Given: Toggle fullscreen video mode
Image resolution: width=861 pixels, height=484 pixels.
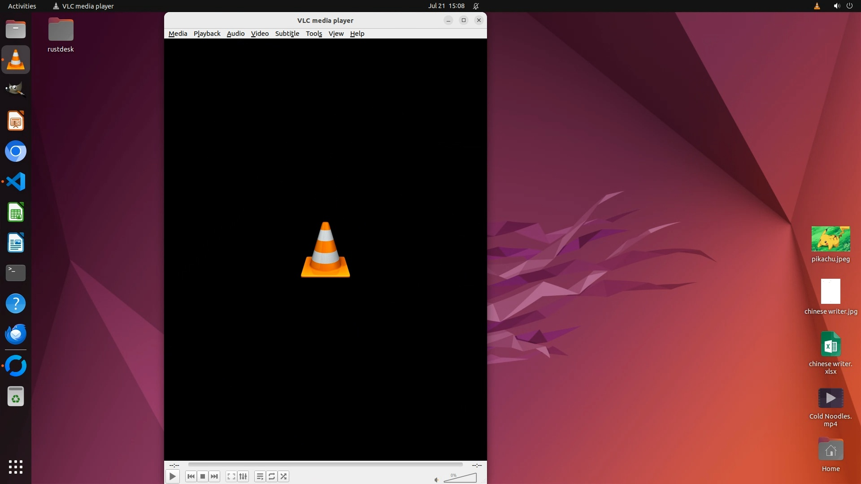Looking at the screenshot, I should [231, 476].
